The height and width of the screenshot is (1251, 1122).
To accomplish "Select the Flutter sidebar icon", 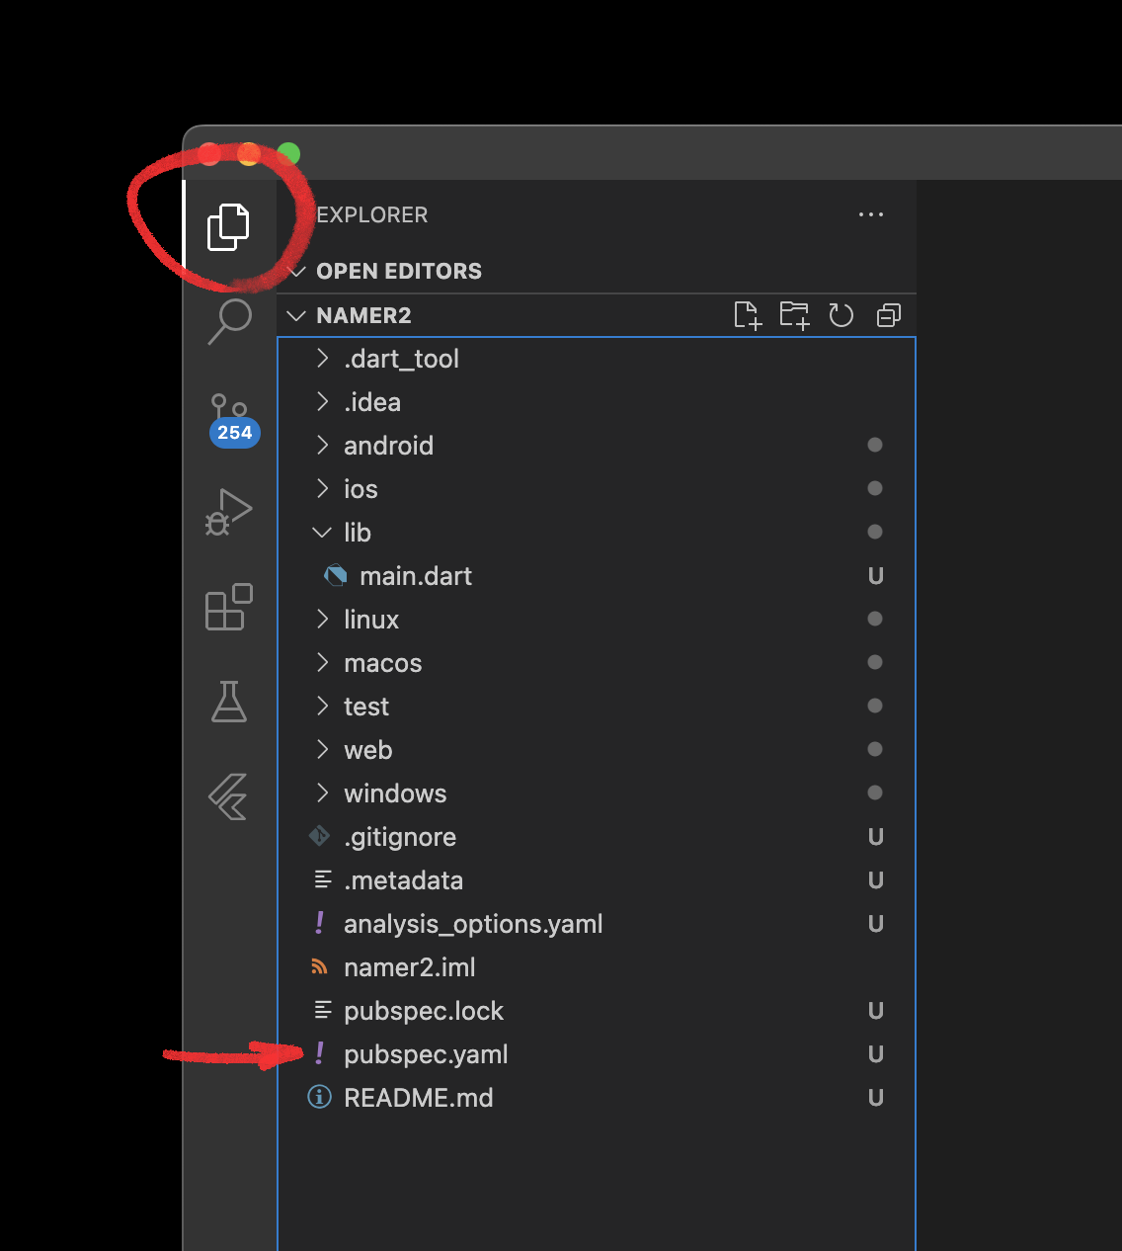I will pos(230,796).
